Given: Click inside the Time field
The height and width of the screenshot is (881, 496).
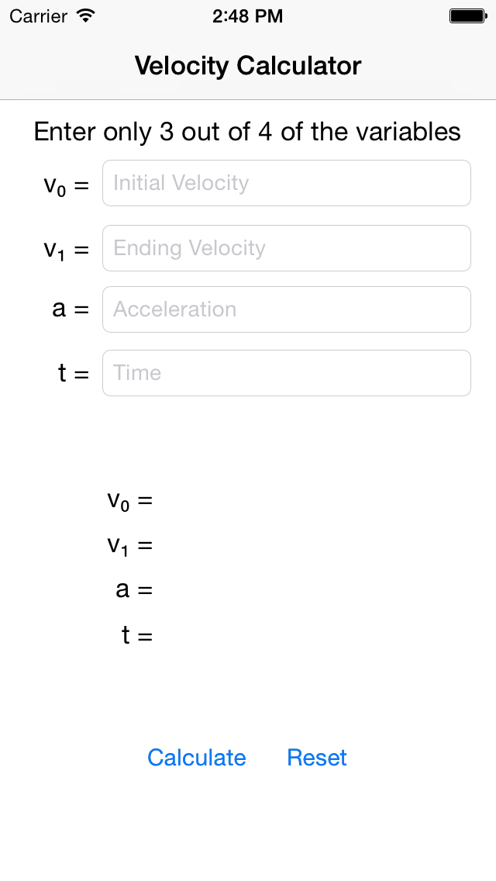Looking at the screenshot, I should [x=287, y=372].
